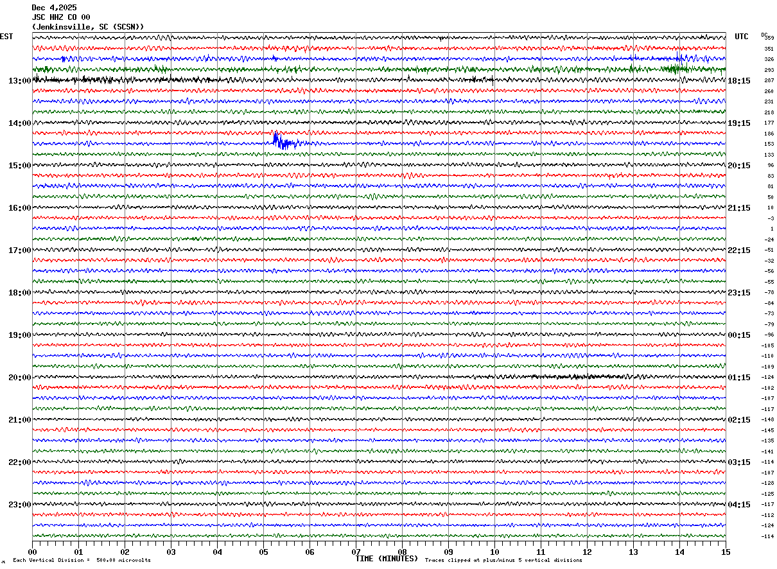
Task: Click the 04:15 UTC time label
Action: click(x=739, y=505)
